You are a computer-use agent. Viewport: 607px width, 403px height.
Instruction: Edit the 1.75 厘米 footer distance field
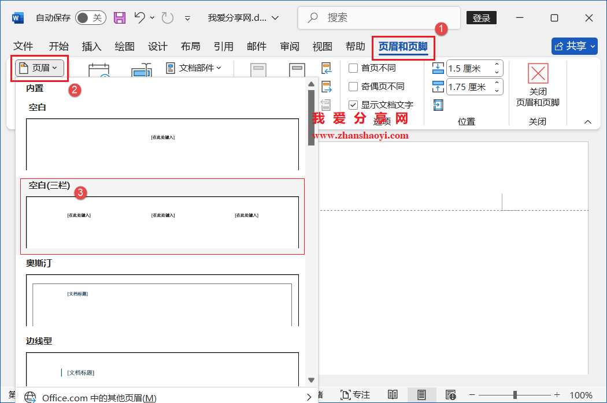tap(469, 87)
